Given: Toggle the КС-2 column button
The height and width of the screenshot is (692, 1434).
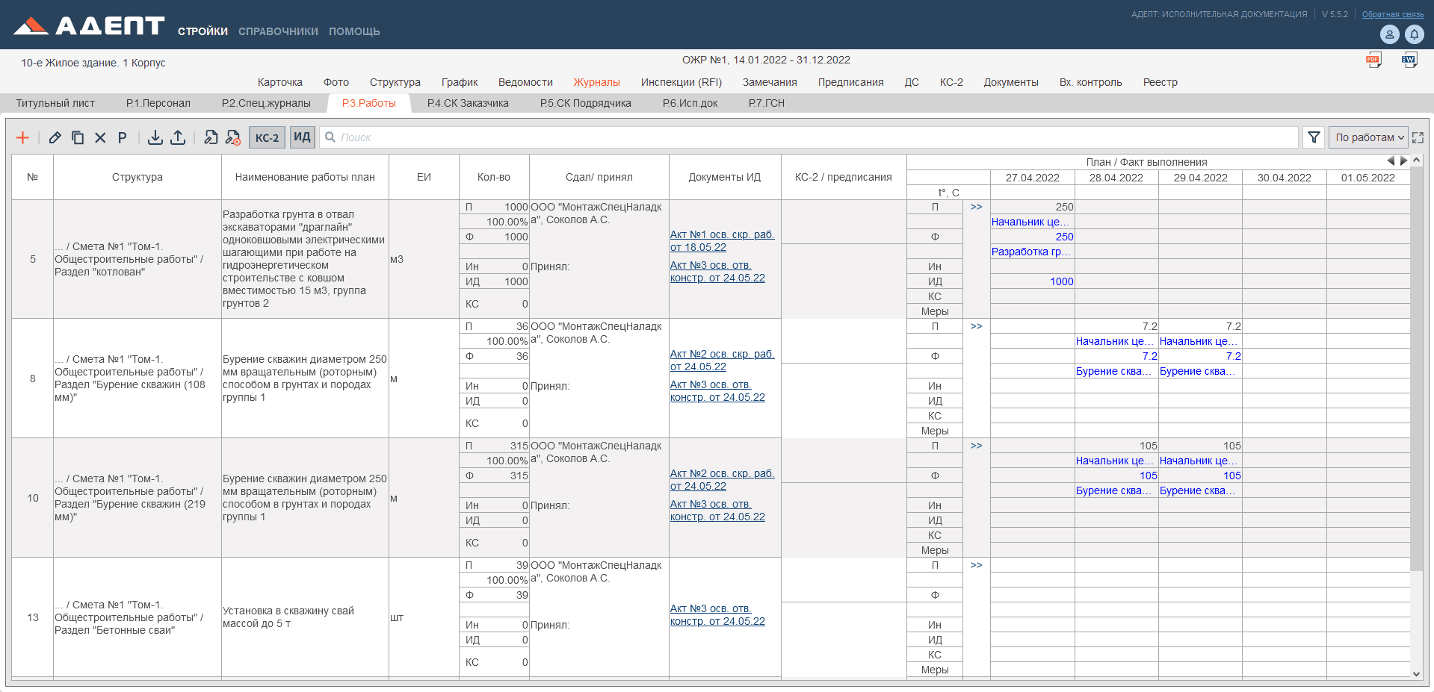Looking at the screenshot, I should (x=267, y=137).
